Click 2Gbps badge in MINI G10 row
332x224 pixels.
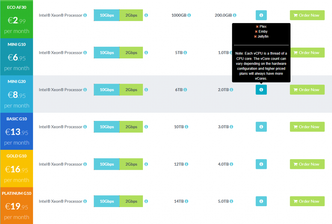click(x=131, y=53)
